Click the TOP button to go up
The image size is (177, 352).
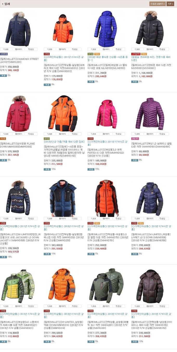pyautogui.click(x=170, y=4)
